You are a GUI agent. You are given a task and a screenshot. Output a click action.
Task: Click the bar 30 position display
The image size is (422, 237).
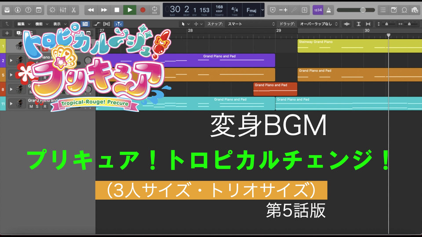click(175, 10)
